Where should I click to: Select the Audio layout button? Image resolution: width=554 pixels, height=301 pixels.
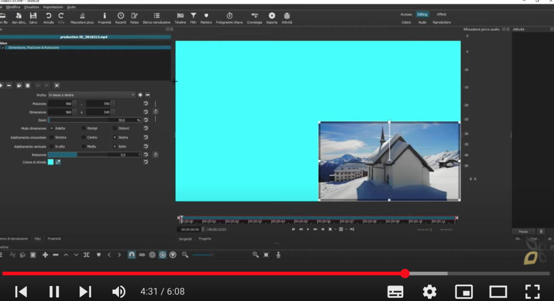coord(422,22)
